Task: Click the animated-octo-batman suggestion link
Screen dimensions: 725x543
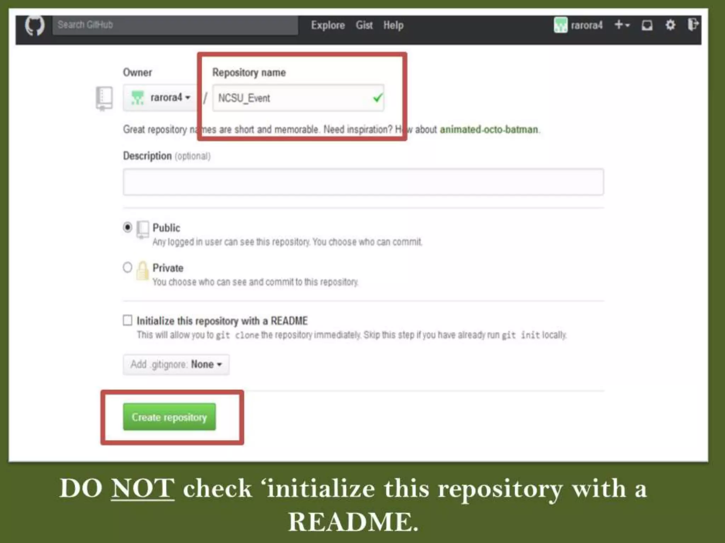Action: [489, 130]
